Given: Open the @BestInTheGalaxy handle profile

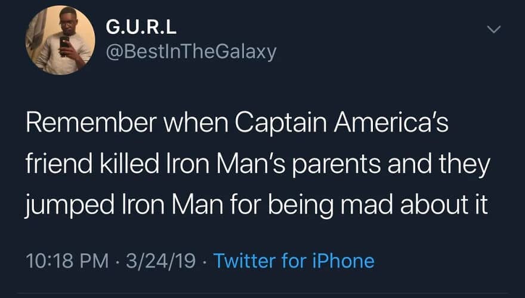Looking at the screenshot, I should coord(191,52).
